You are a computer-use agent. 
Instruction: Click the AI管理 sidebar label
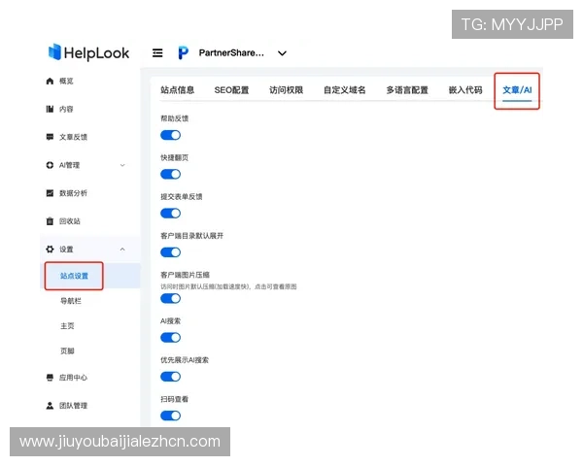70,165
